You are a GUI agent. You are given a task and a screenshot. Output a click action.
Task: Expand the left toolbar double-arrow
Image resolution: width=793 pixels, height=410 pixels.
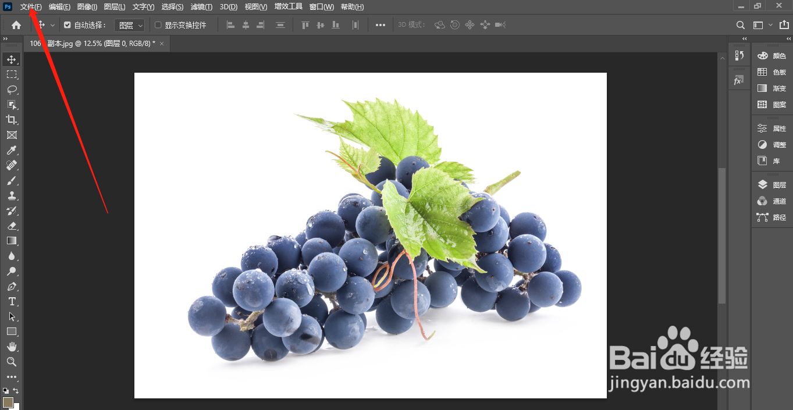click(5, 38)
